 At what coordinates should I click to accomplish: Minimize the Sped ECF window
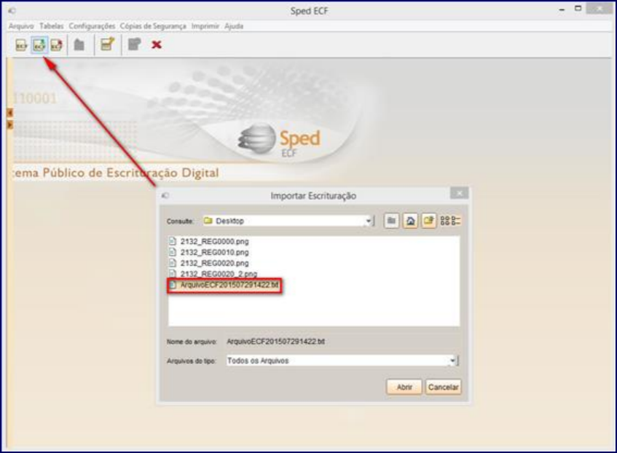click(562, 9)
